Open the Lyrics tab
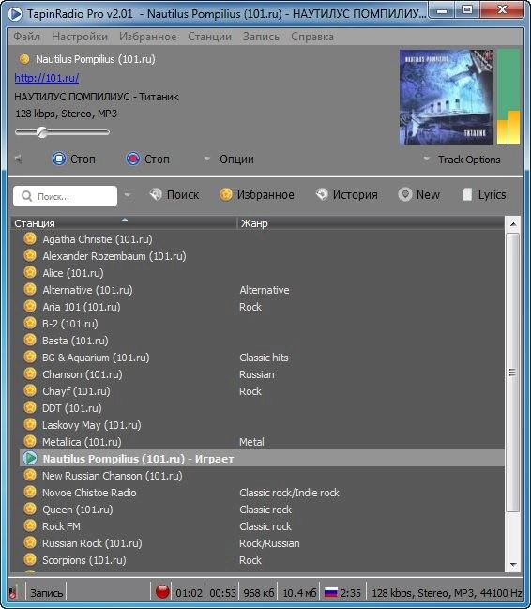 click(x=484, y=194)
